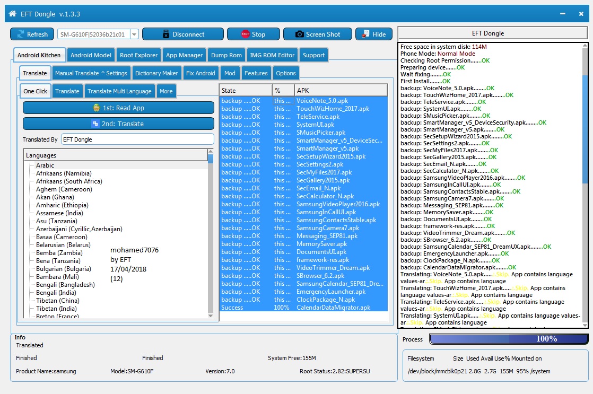Viewport: 593px width, 394px height.
Task: Click the APK column header
Action: coord(341,90)
